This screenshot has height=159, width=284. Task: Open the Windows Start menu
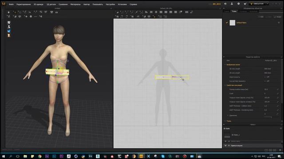click(4, 156)
